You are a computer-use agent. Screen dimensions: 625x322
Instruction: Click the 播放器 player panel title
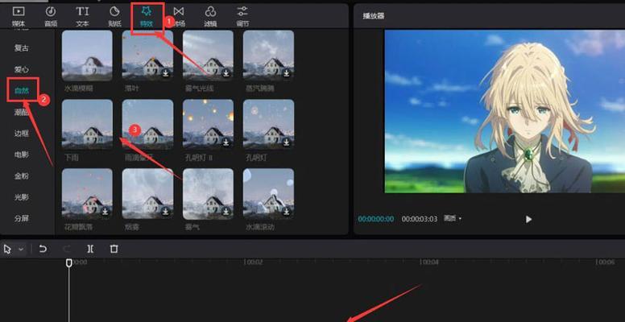point(373,16)
